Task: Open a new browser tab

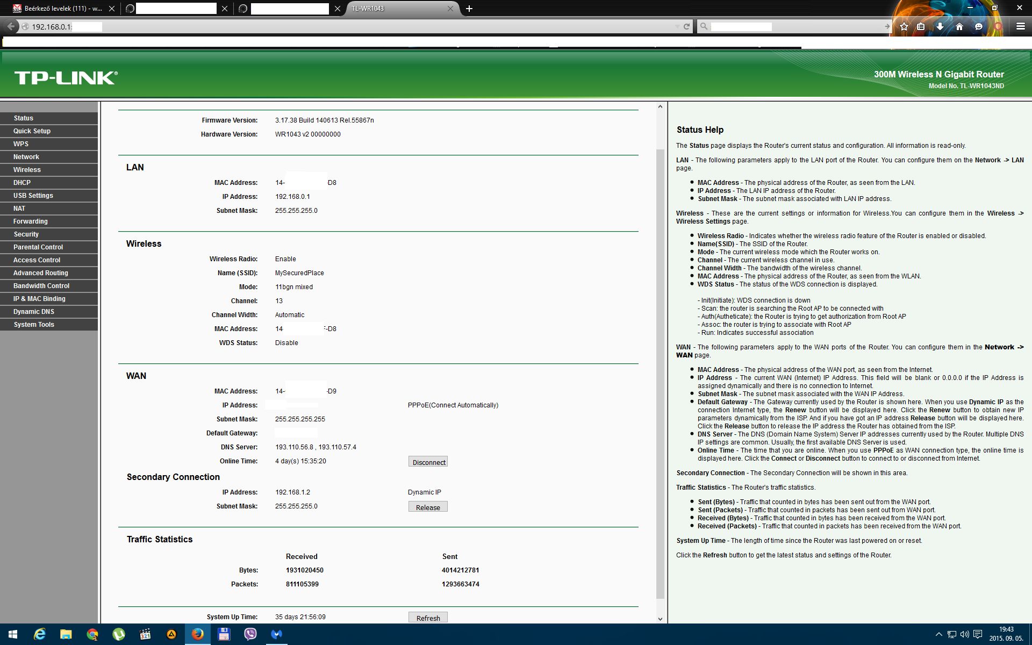Action: tap(469, 9)
